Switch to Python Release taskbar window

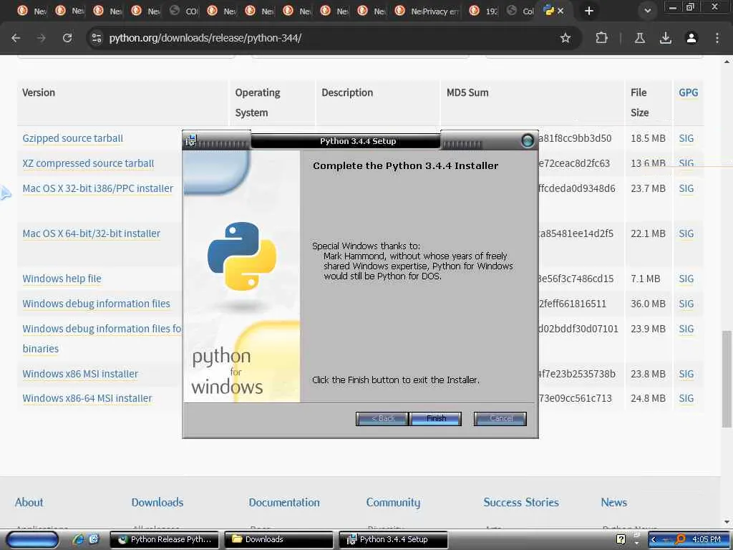pos(165,540)
